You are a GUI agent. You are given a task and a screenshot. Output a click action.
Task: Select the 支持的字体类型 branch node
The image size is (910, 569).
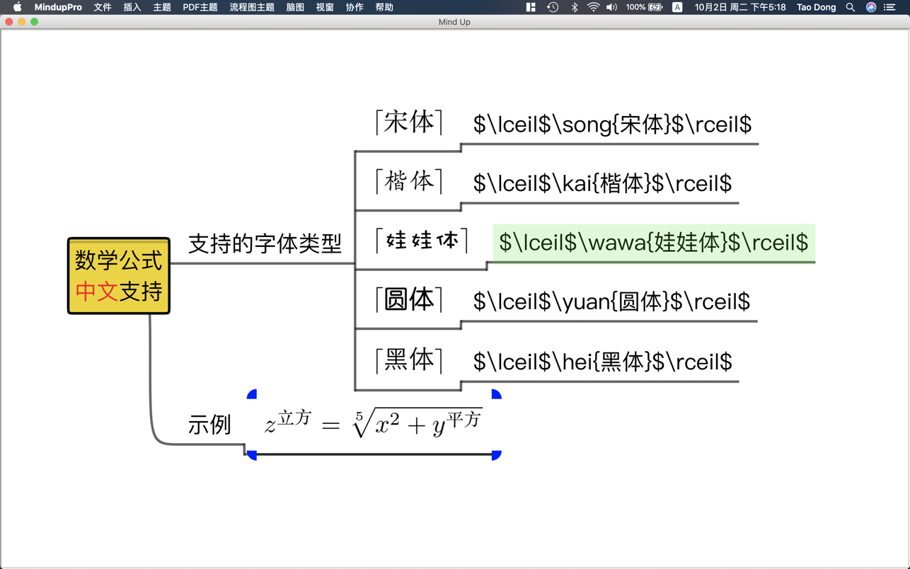click(x=265, y=243)
